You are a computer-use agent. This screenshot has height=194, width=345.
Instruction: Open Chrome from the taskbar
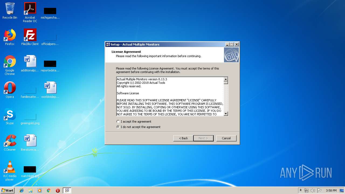tap(49, 190)
